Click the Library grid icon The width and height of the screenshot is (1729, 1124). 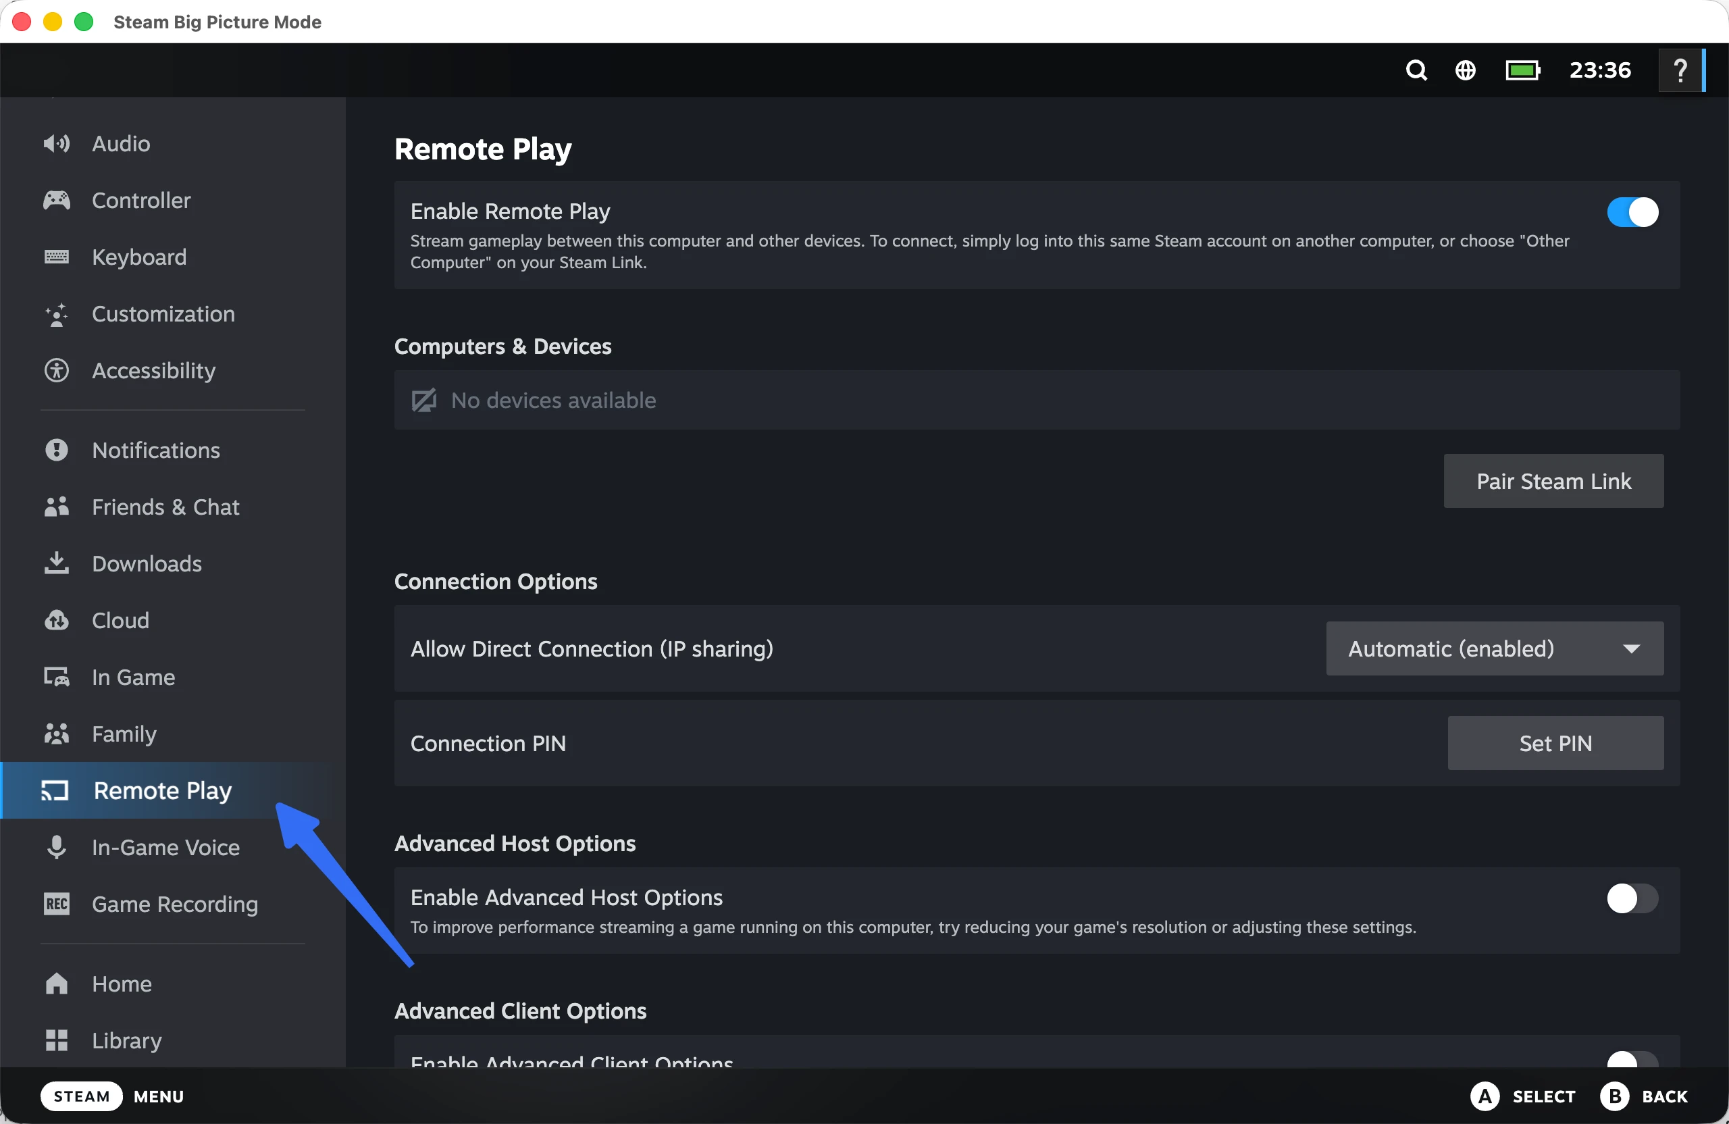[x=57, y=1040]
